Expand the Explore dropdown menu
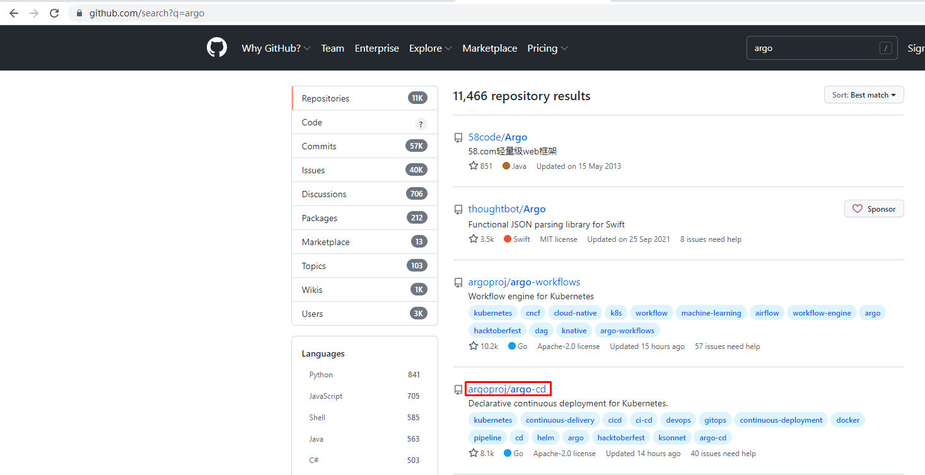925x475 pixels. [431, 49]
